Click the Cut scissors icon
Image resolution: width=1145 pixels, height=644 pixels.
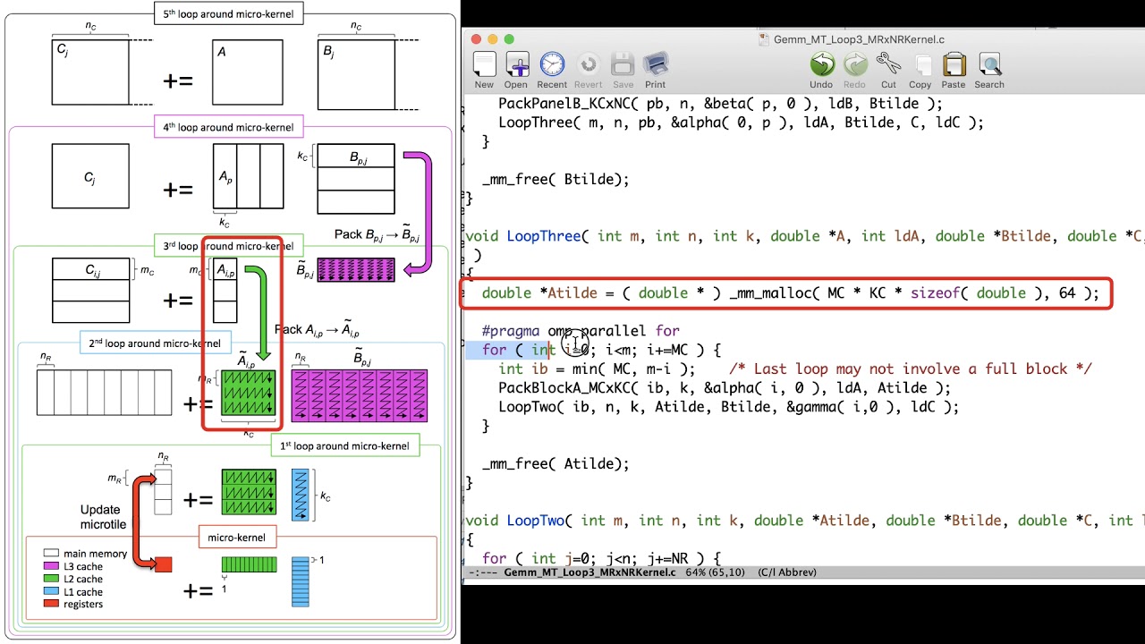888,64
